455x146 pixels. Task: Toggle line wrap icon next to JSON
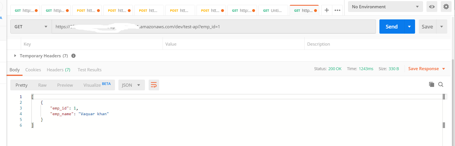[x=154, y=85]
